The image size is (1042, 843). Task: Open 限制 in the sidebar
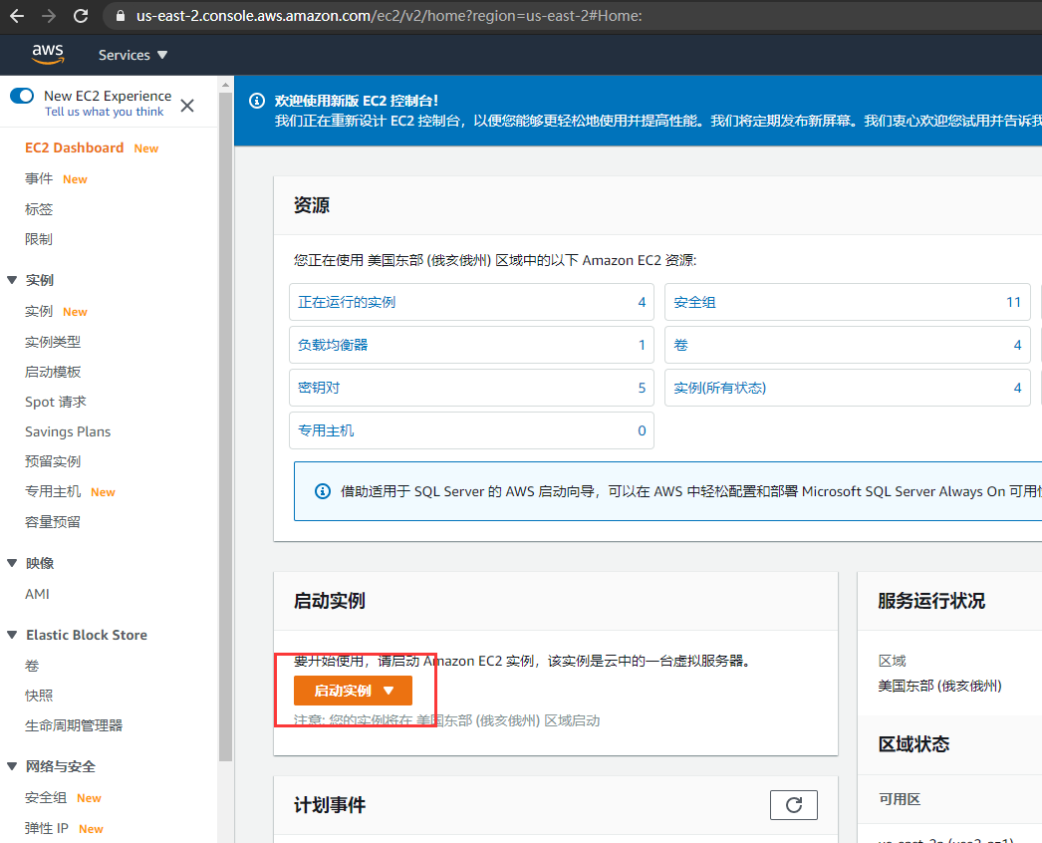tap(39, 239)
